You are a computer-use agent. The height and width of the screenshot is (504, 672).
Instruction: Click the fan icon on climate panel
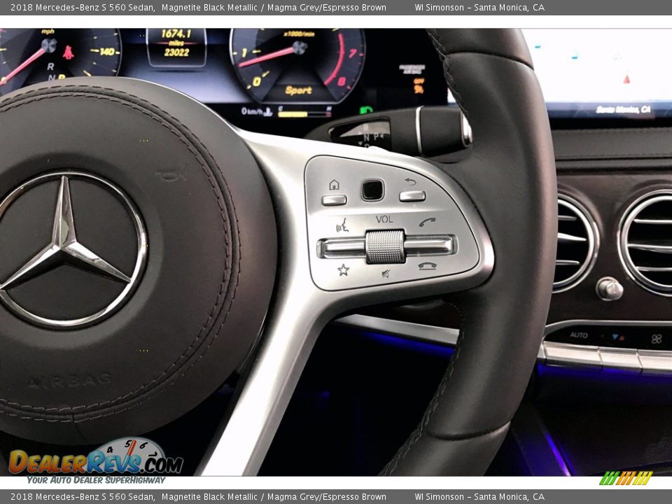[x=657, y=339]
